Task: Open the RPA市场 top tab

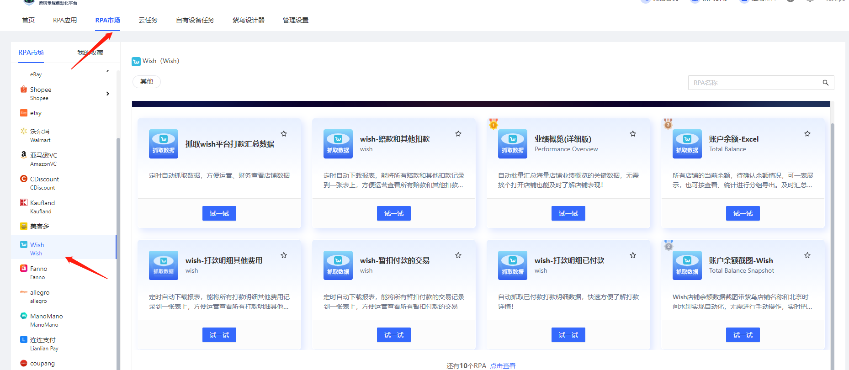Action: 107,20
